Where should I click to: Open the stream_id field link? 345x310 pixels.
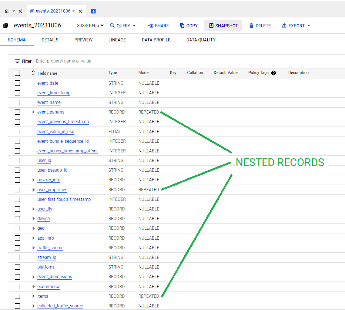[47, 257]
